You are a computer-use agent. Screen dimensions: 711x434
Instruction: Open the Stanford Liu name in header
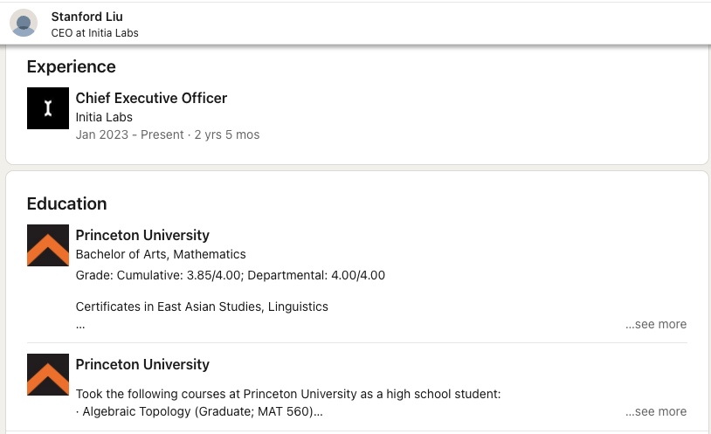[x=87, y=17]
